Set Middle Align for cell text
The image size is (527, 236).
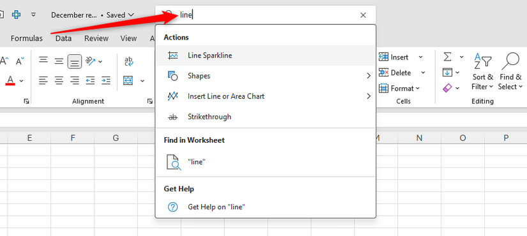59,61
